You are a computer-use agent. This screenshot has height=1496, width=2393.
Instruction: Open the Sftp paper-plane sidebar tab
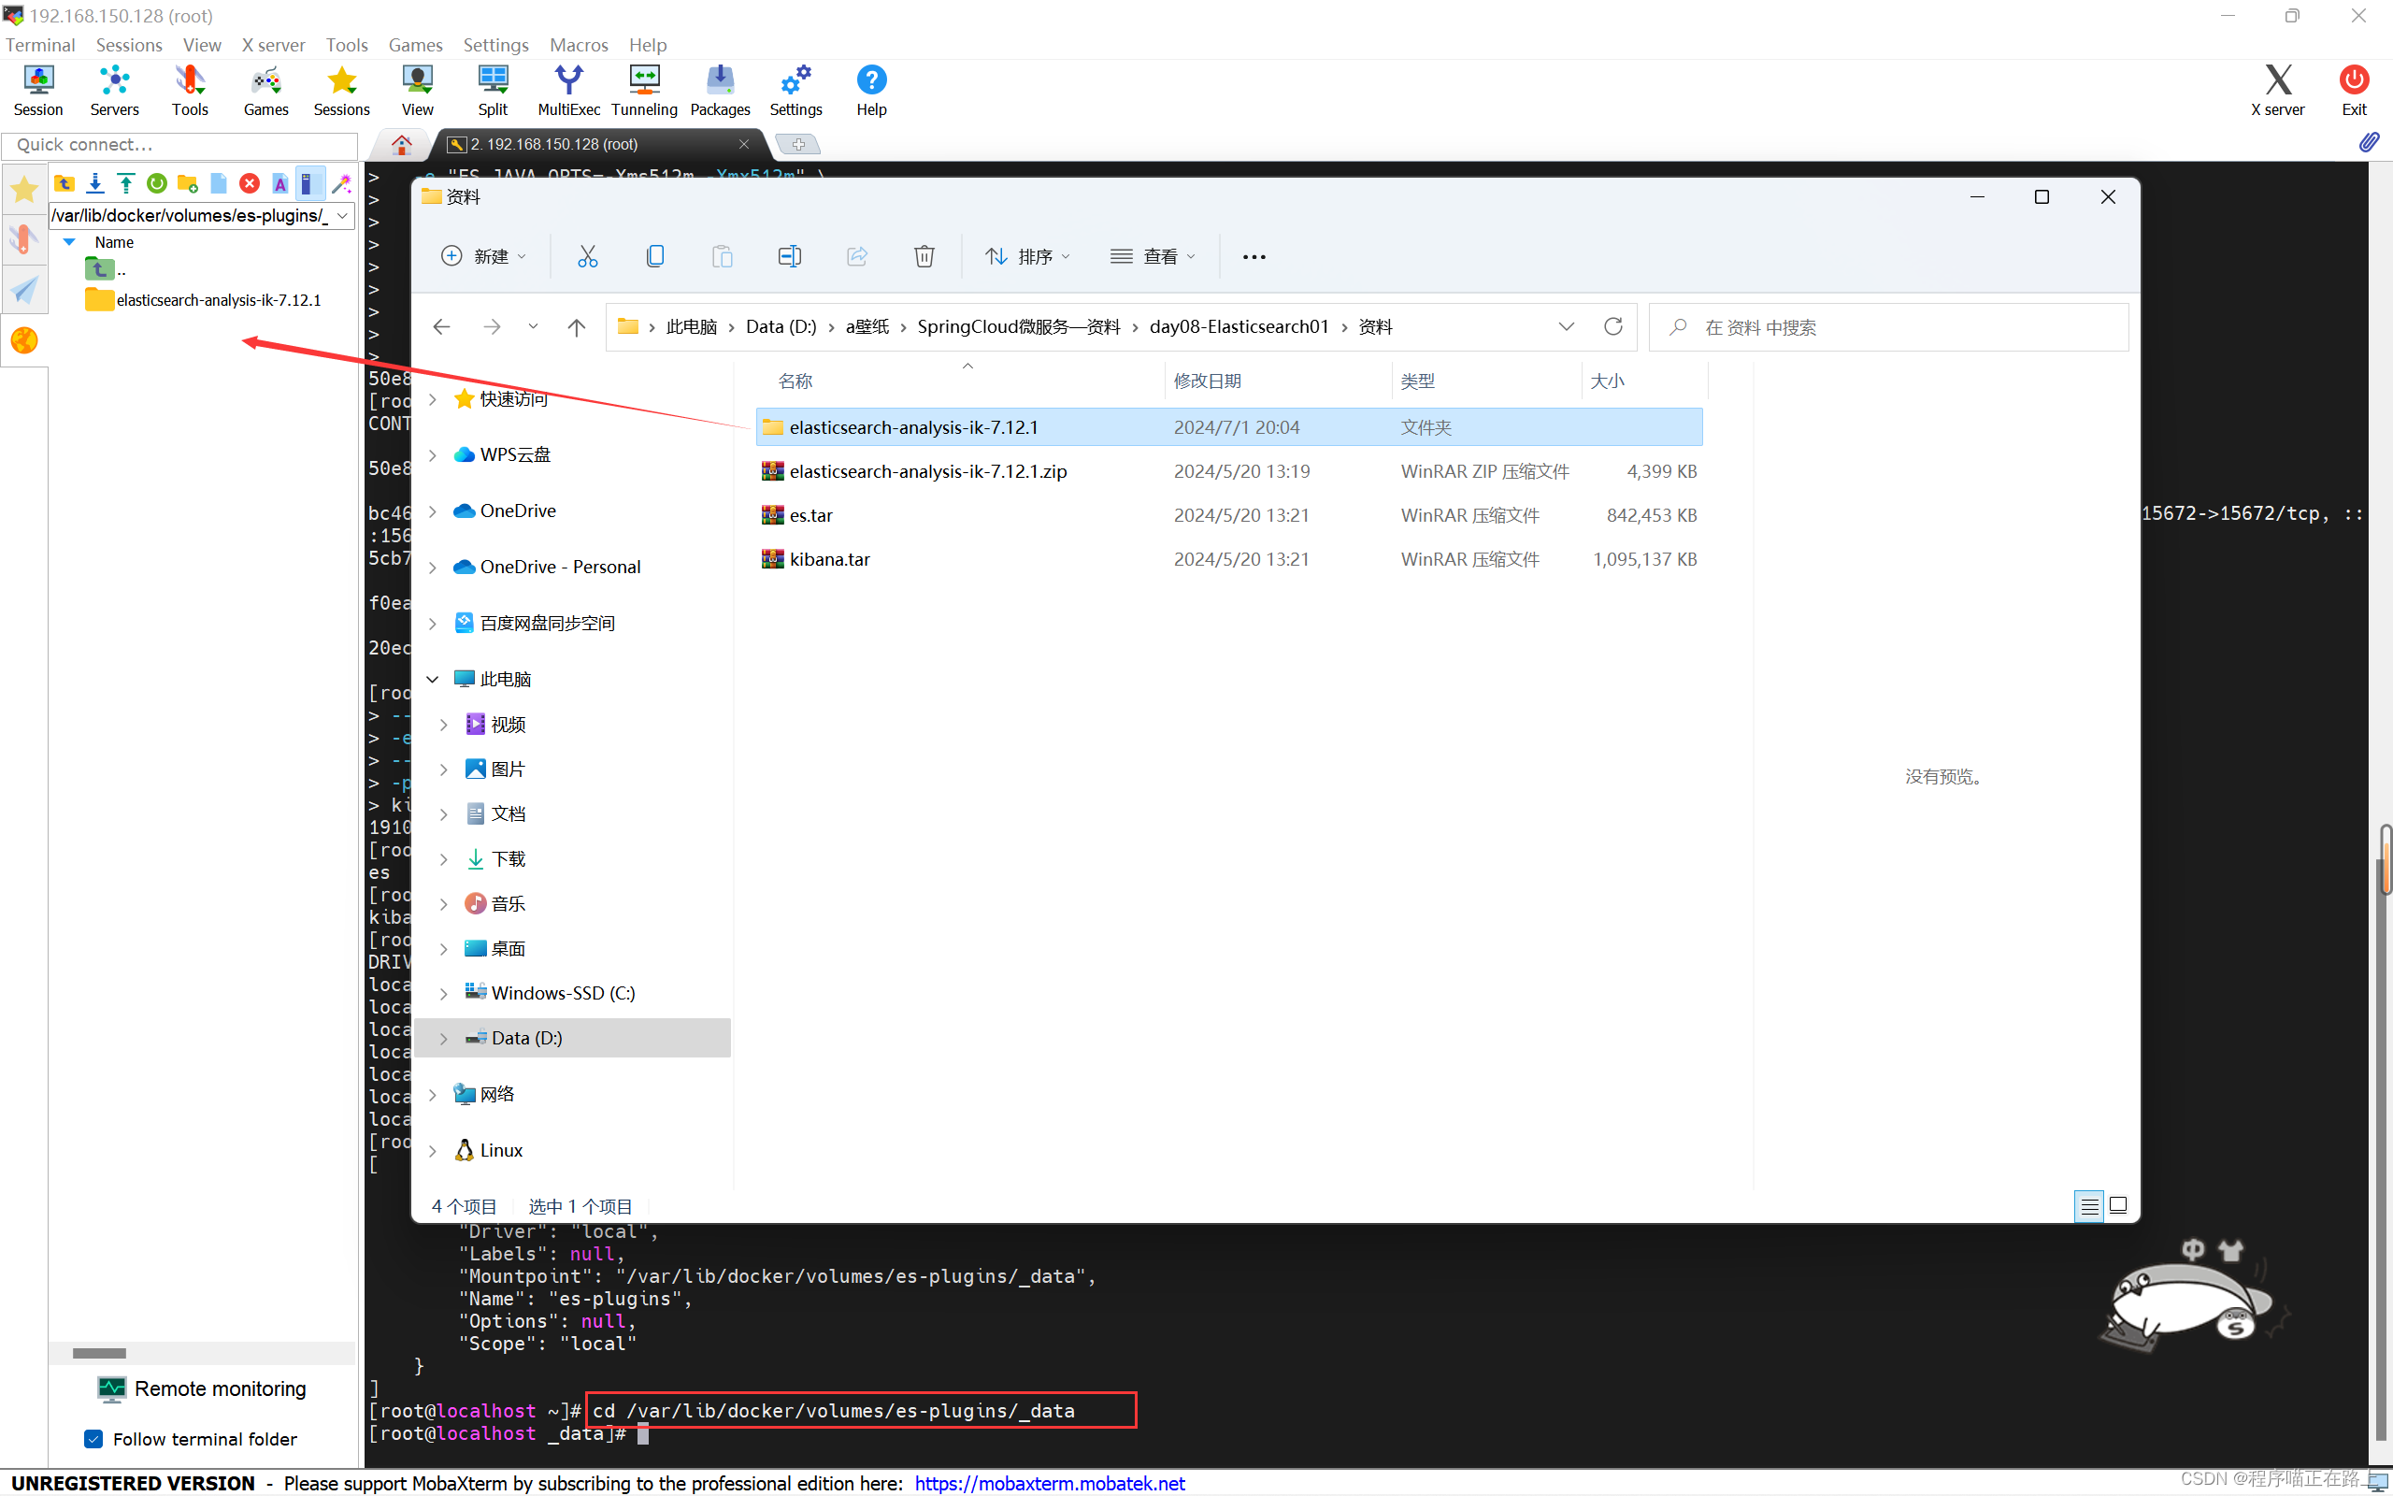point(23,290)
